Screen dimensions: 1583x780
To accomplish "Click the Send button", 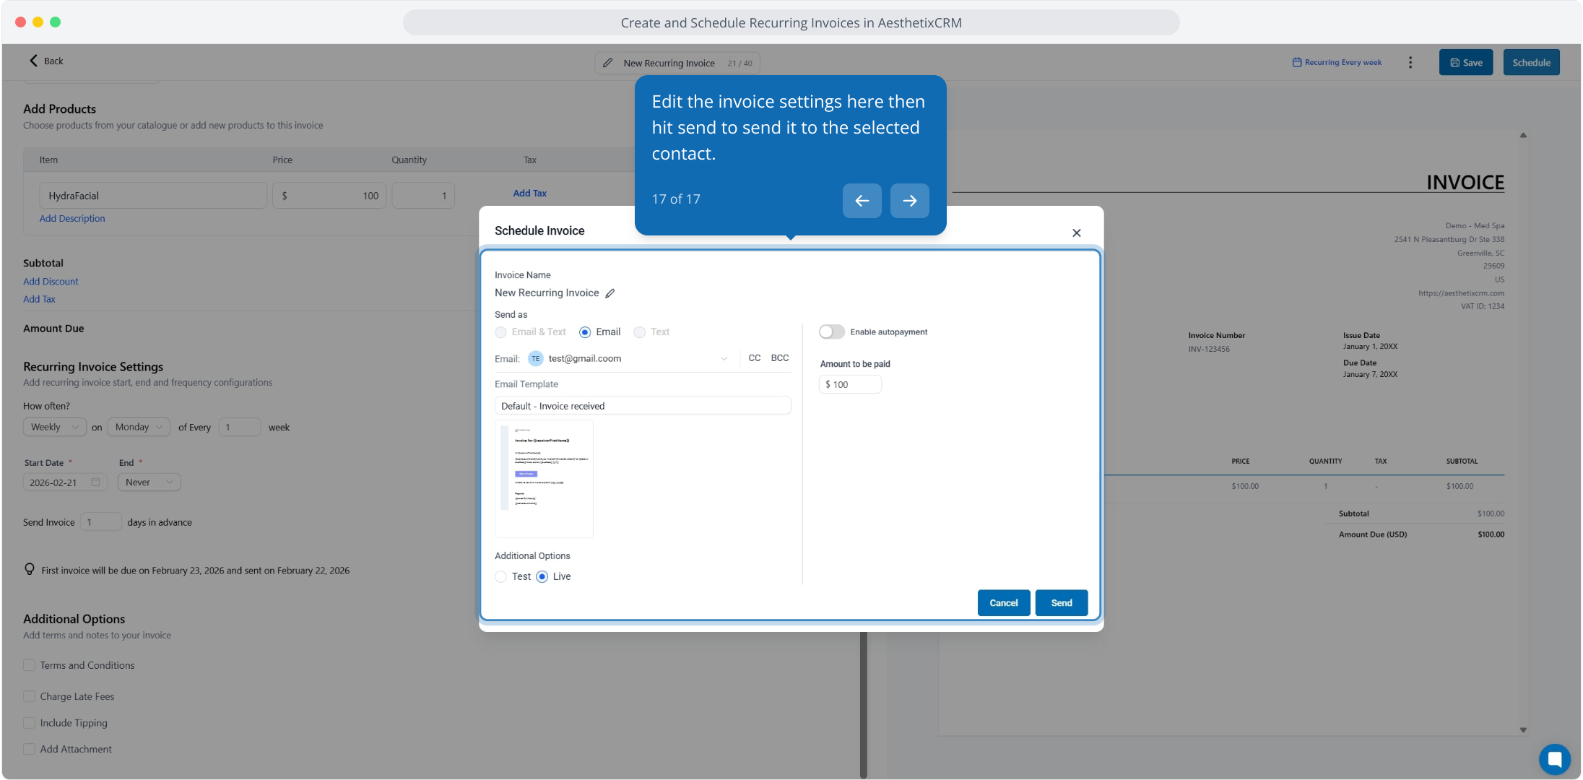I will pyautogui.click(x=1061, y=603).
